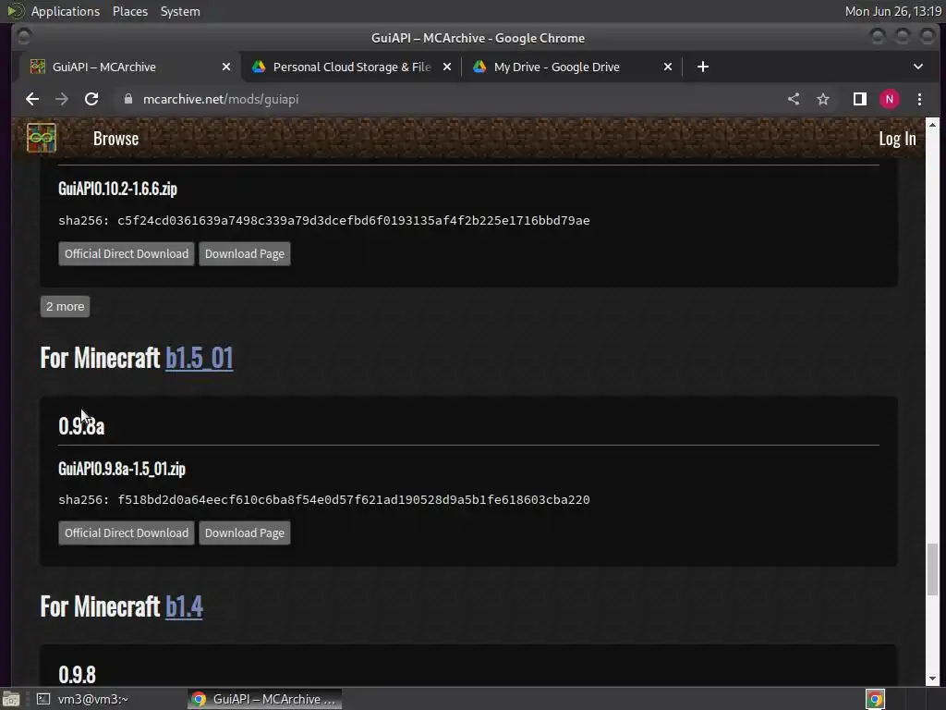Open the Applications menu
Image resolution: width=946 pixels, height=710 pixels.
[66, 11]
